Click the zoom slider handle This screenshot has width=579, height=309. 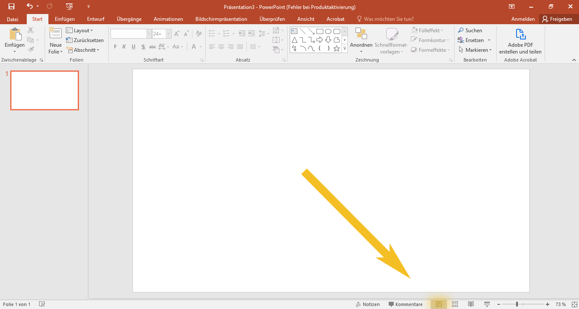click(517, 304)
